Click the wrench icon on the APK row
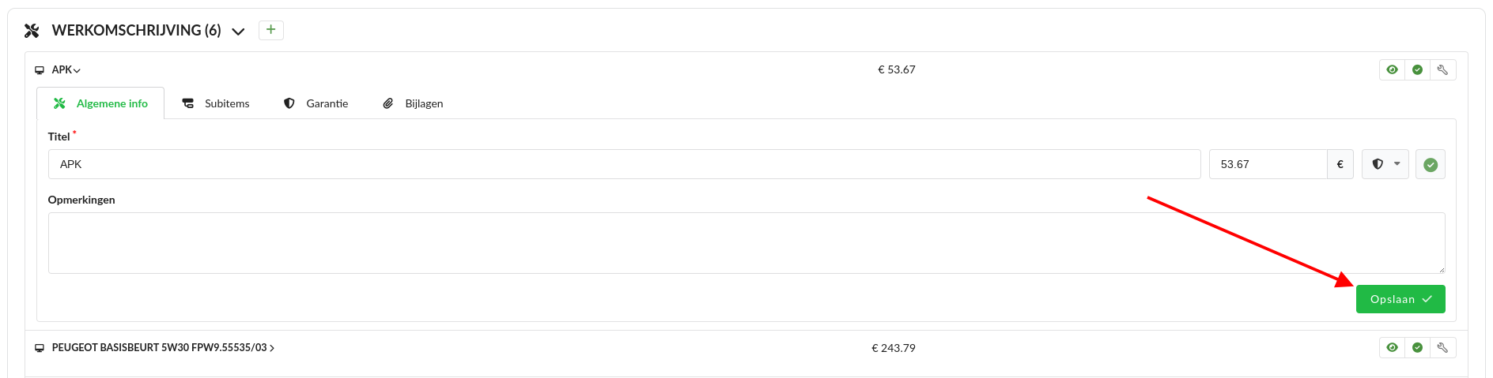The image size is (1493, 378). coord(1442,70)
